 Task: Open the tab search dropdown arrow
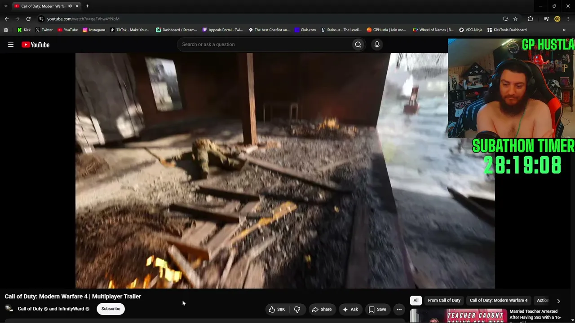[x=6, y=6]
